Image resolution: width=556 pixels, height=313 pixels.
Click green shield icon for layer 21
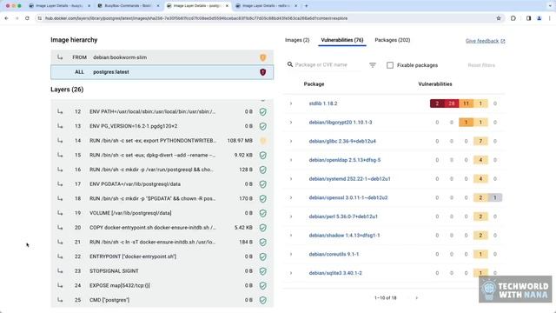click(262, 243)
